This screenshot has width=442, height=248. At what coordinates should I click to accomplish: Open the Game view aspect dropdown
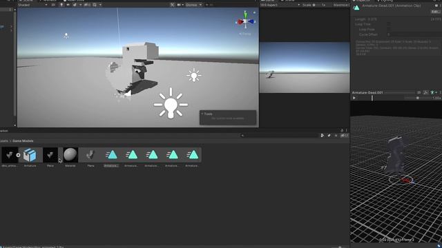click(x=280, y=5)
